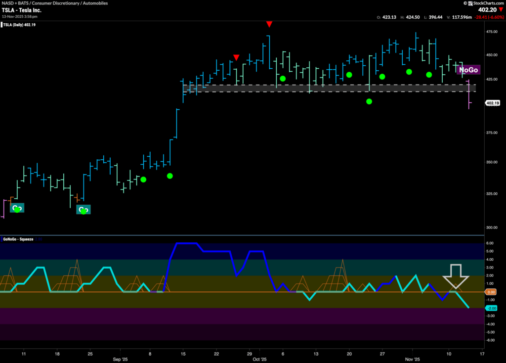
Task: Click the orange 0.00 oscillator tag
Action: pos(491,292)
